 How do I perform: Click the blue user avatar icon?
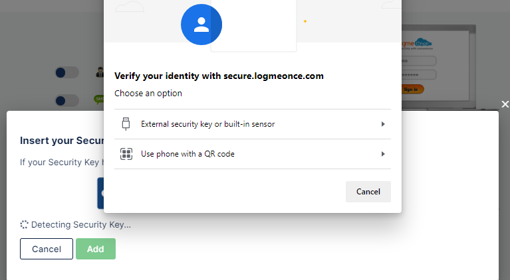201,25
